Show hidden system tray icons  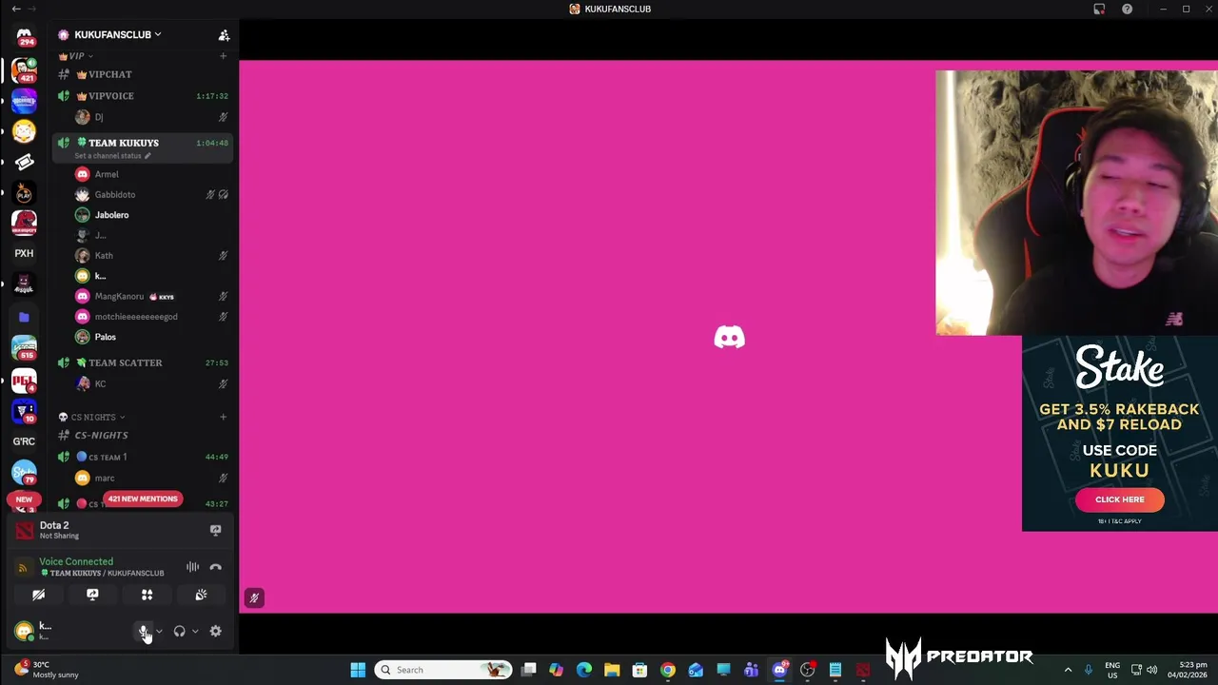click(1068, 670)
